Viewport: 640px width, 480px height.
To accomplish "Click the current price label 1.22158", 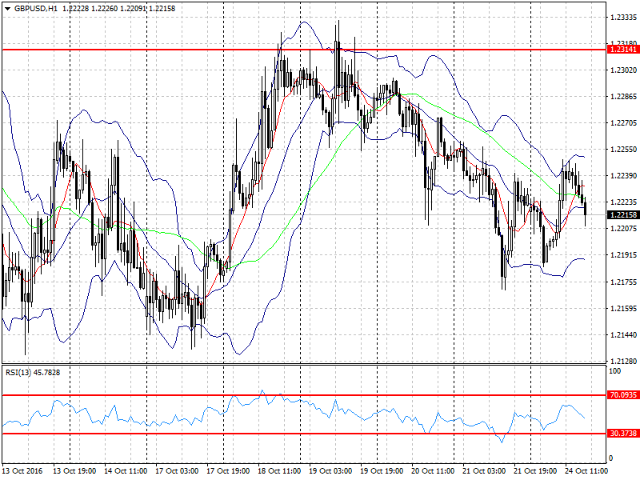I will tap(623, 214).
